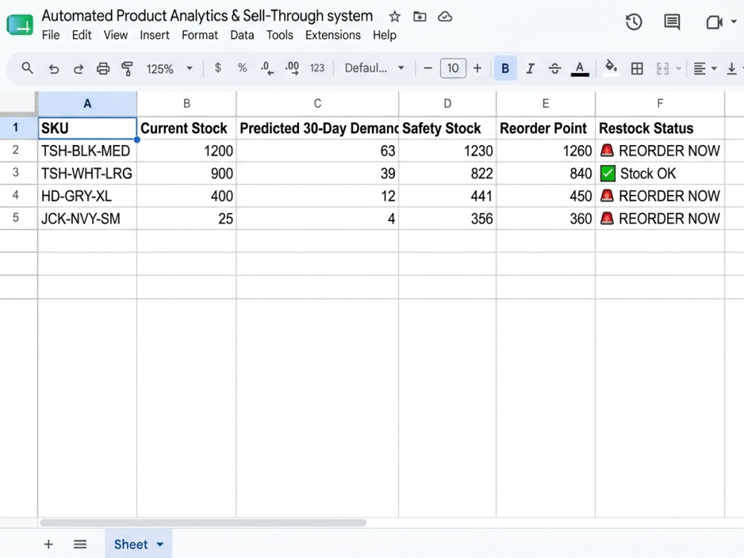Toggle bold formatting
The width and height of the screenshot is (744, 558).
click(505, 68)
